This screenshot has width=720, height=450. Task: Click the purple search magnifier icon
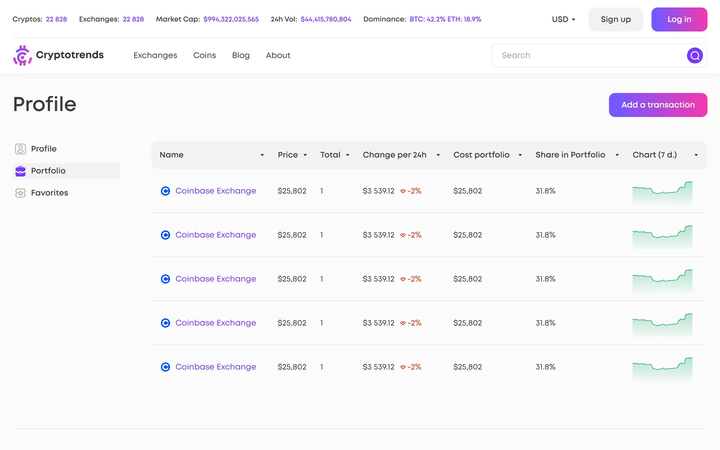(695, 55)
